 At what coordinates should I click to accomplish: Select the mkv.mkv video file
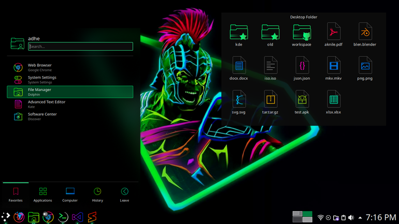pyautogui.click(x=333, y=69)
